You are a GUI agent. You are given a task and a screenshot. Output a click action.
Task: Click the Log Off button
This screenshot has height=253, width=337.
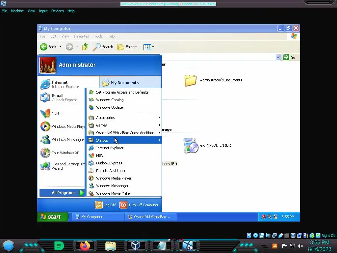pyautogui.click(x=105, y=205)
